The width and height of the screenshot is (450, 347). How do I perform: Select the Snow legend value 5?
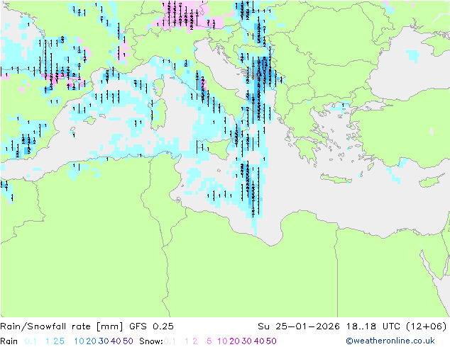point(209,341)
